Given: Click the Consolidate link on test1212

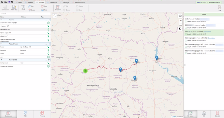Looking at the screenshot, I should [x=207, y=32].
